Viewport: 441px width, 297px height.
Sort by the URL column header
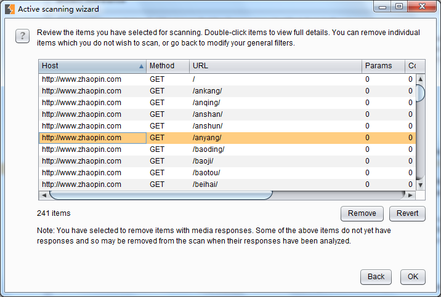(275, 66)
